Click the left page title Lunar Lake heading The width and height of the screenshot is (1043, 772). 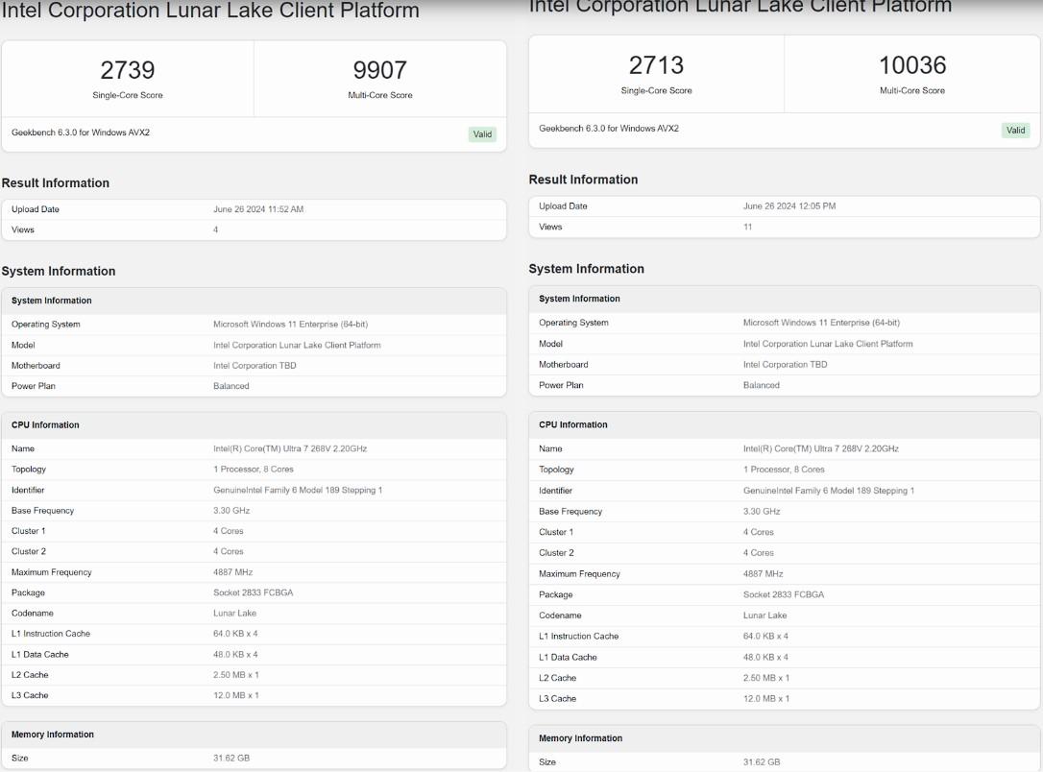[211, 11]
